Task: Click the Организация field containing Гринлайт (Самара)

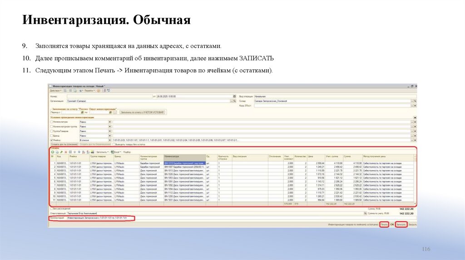Action: tap(148, 101)
